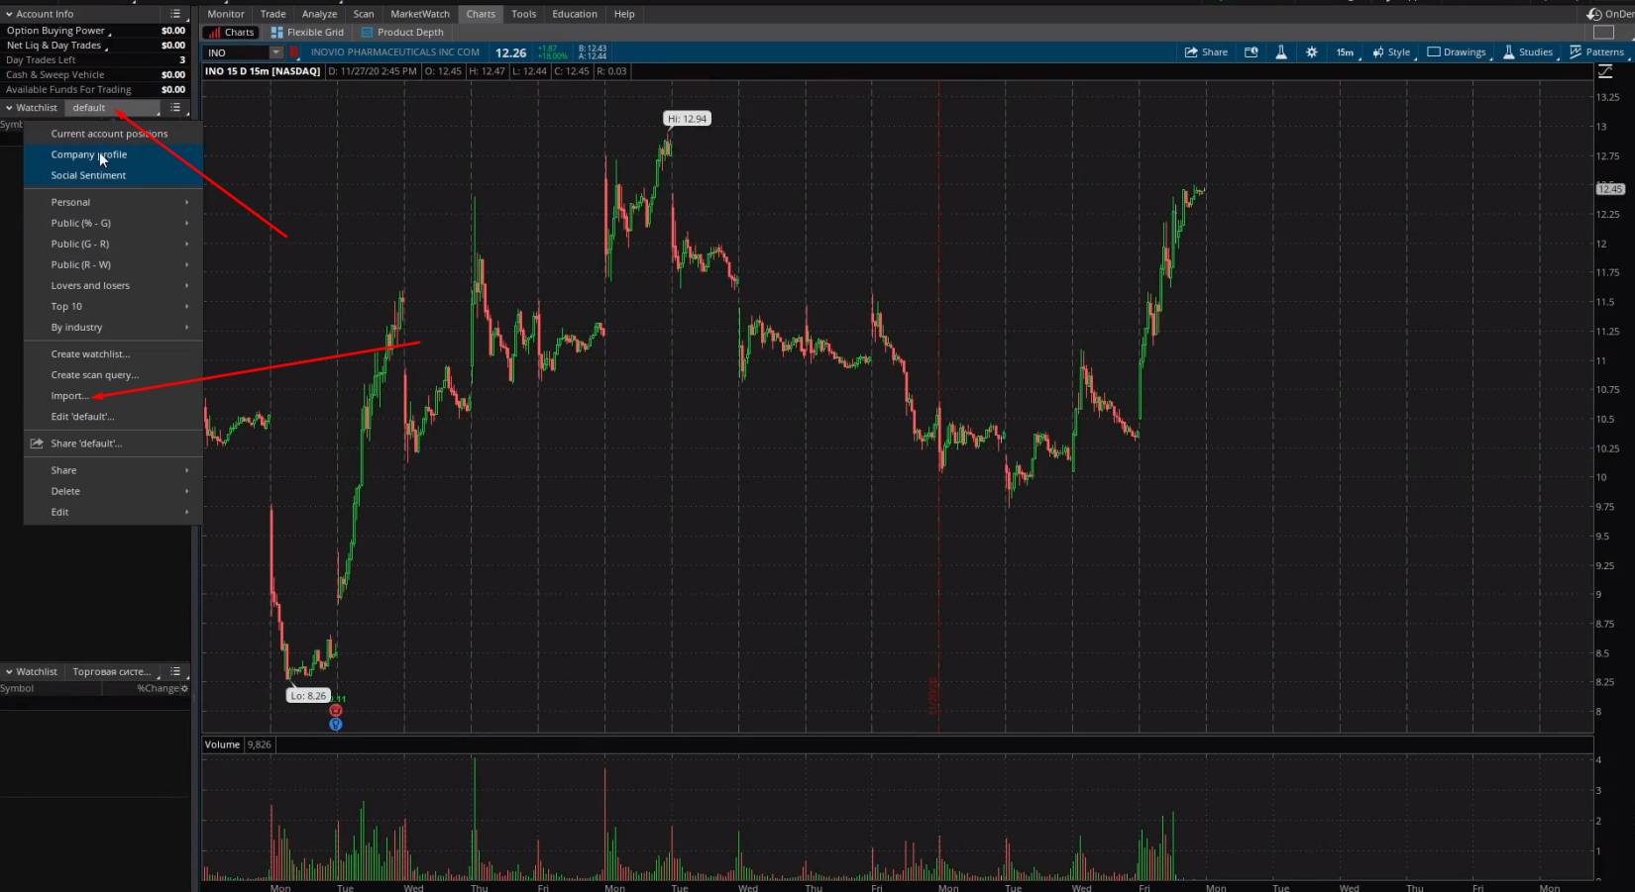Image resolution: width=1635 pixels, height=892 pixels.
Task: Open the Drawings tools menu
Action: coord(1456,52)
